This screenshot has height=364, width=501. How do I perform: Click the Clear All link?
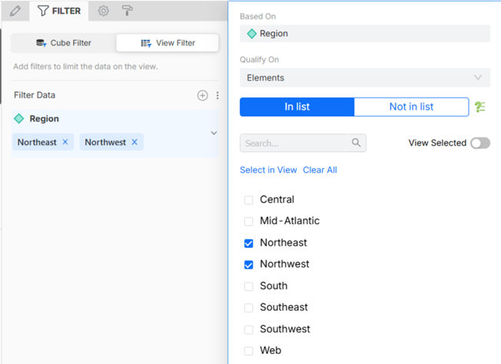320,170
